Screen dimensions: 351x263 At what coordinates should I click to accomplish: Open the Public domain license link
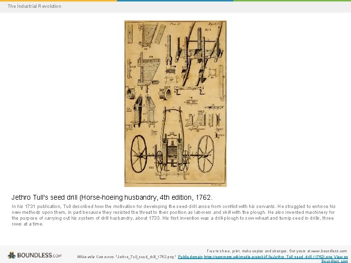click(190, 257)
